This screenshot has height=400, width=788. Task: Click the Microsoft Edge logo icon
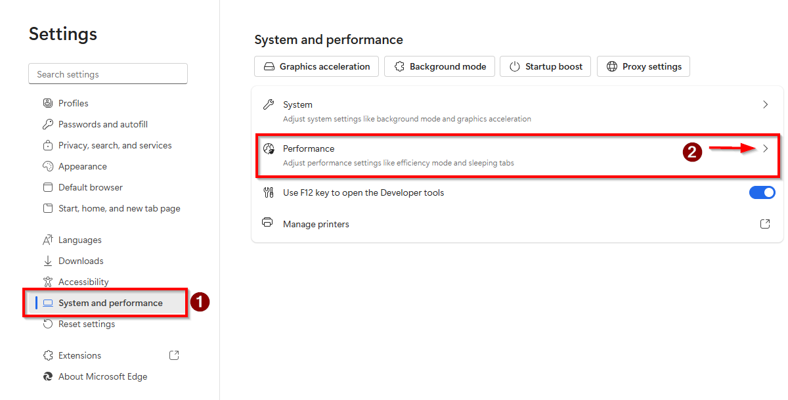tap(47, 376)
